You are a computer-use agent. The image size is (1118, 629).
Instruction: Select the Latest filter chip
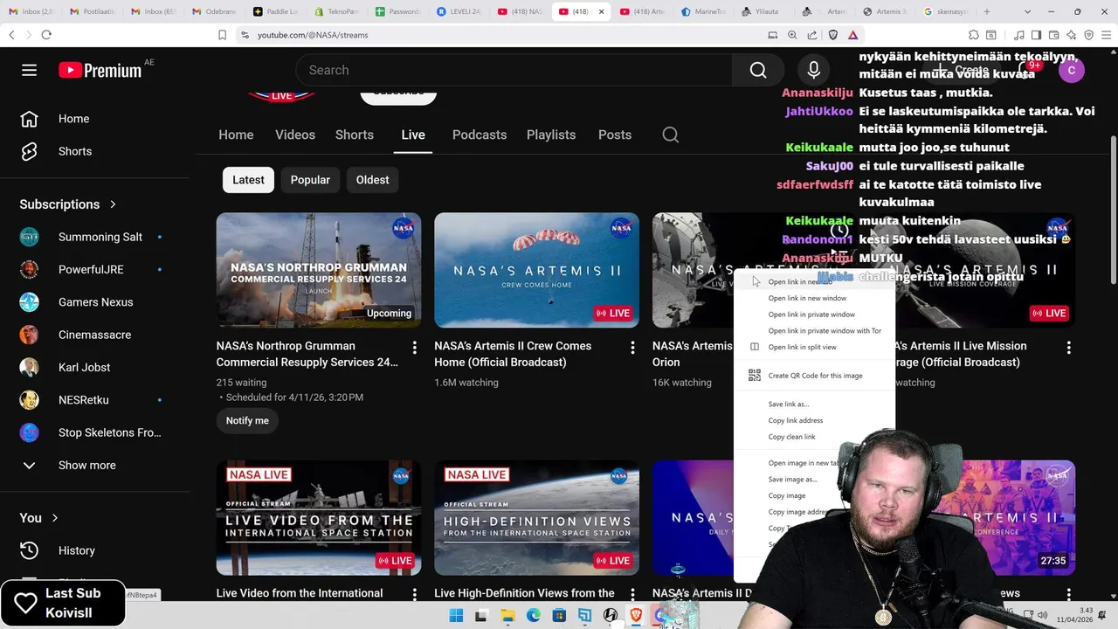click(248, 180)
